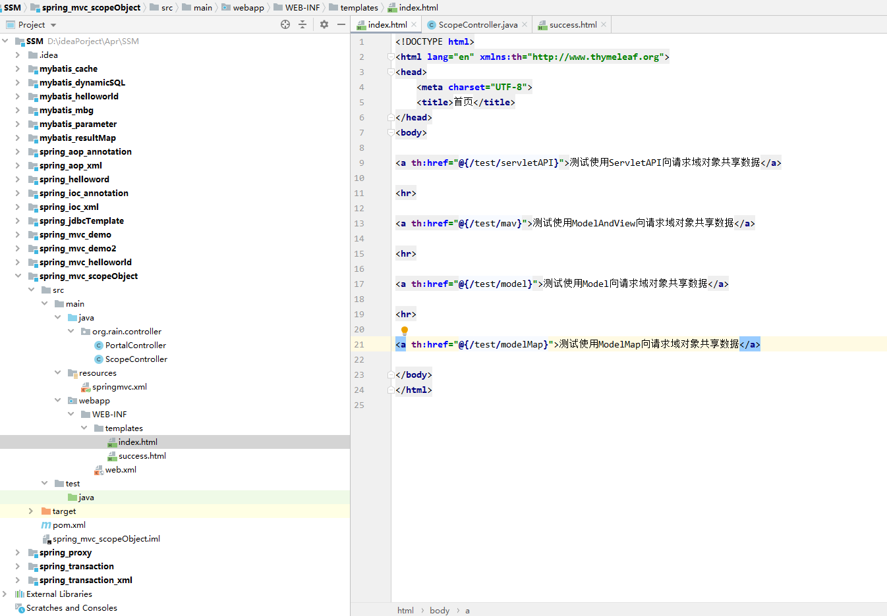Select the index.html editor tab
887x616 pixels.
pyautogui.click(x=387, y=25)
